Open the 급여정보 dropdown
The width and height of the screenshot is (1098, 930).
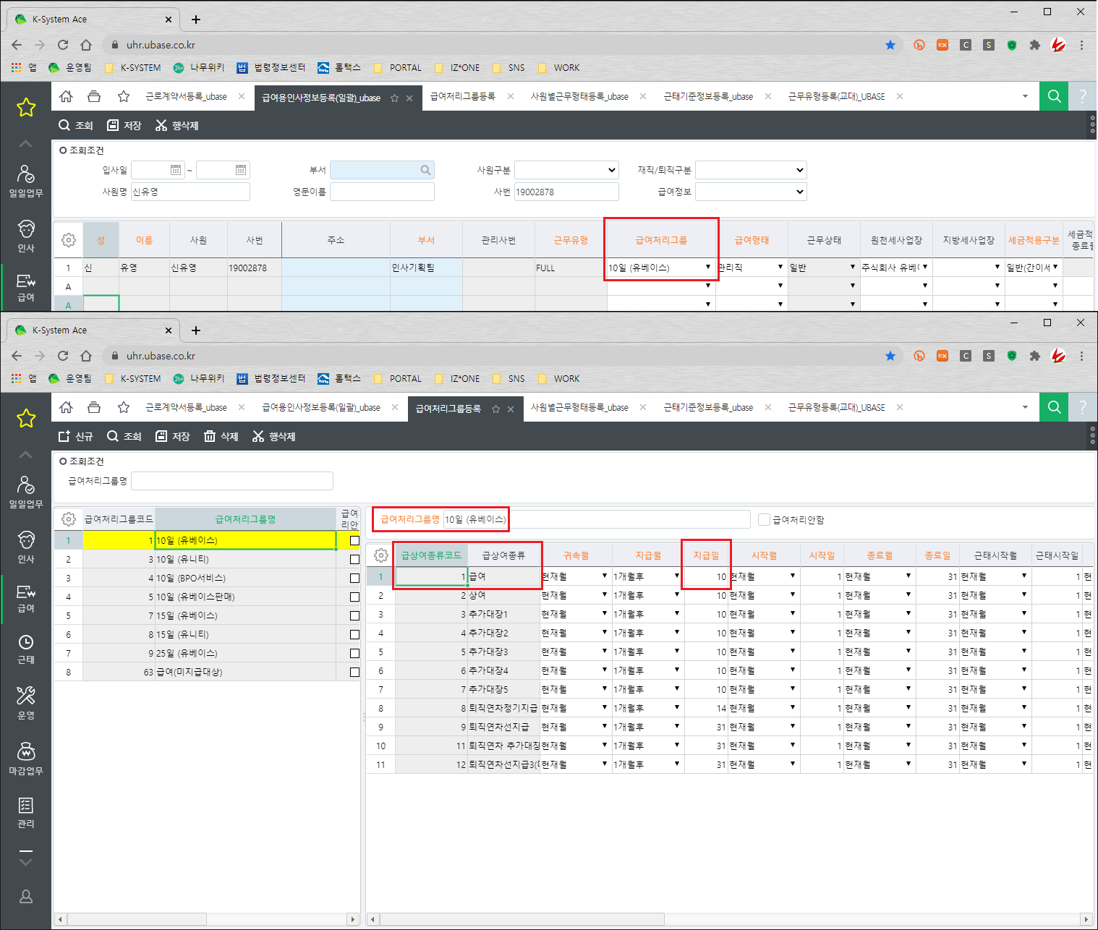coord(751,192)
